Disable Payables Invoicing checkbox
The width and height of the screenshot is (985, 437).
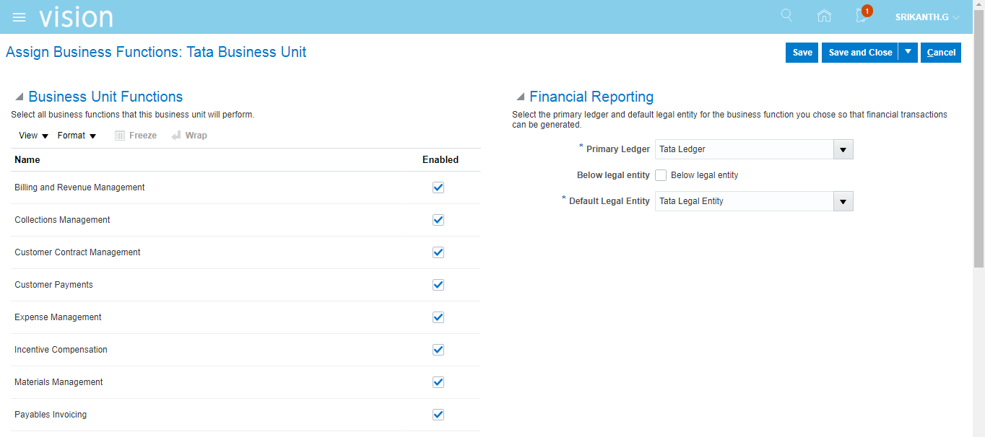click(438, 415)
